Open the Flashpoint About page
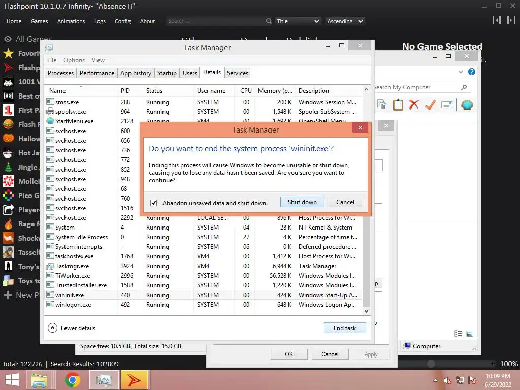 click(147, 21)
